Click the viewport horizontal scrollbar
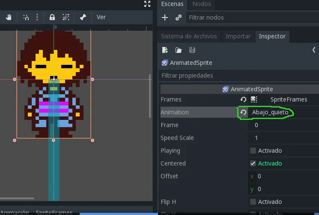This screenshot has height=215, width=319. (x=17, y=198)
